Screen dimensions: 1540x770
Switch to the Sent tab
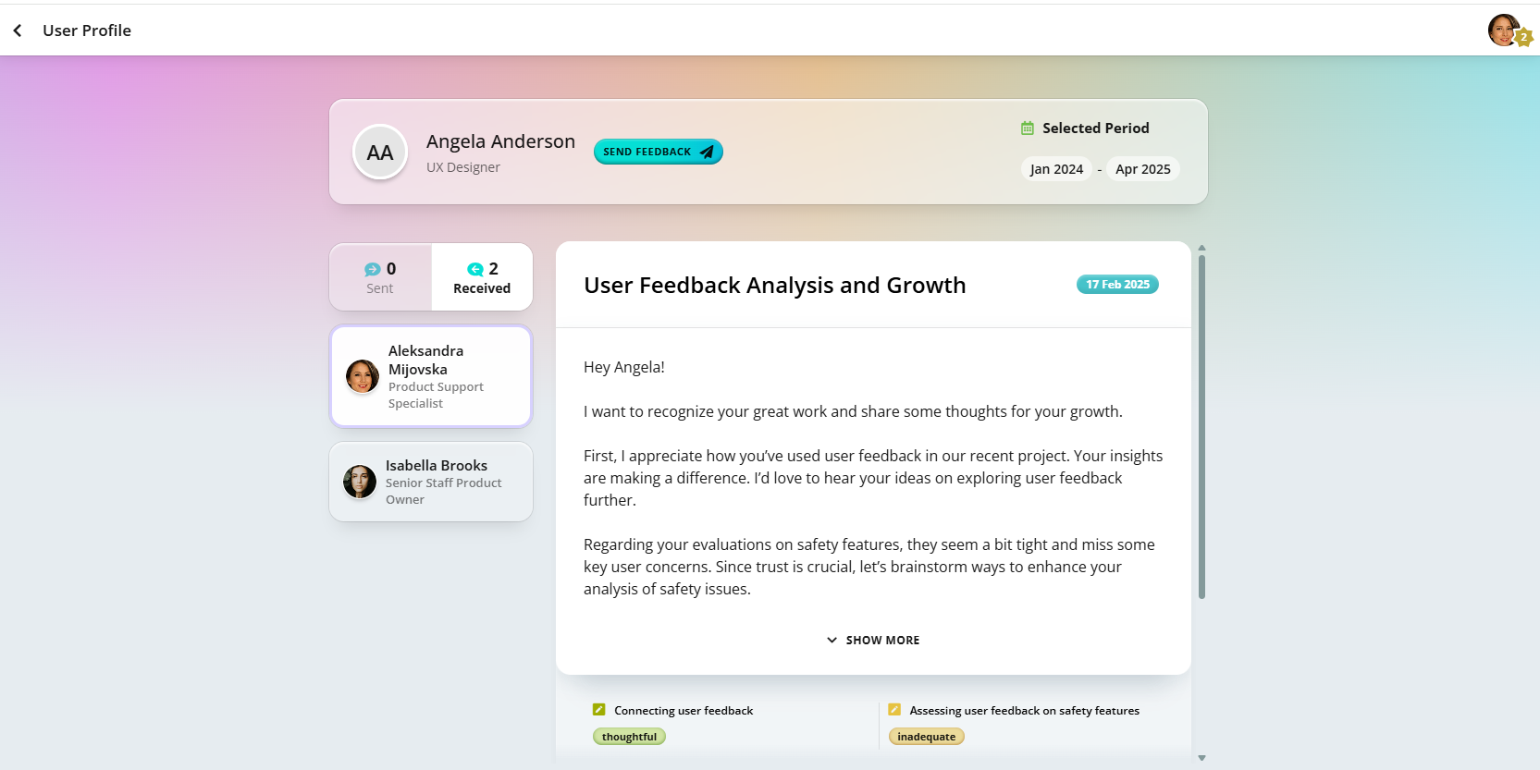tap(380, 277)
